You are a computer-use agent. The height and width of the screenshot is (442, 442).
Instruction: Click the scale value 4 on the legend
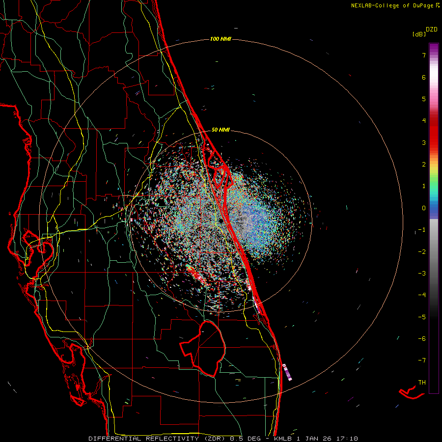[x=424, y=121]
